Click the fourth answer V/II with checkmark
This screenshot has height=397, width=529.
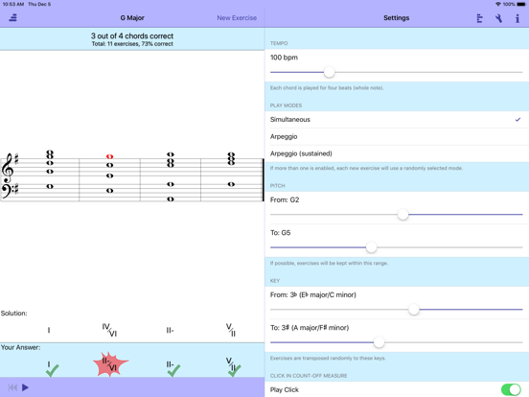[233, 366]
